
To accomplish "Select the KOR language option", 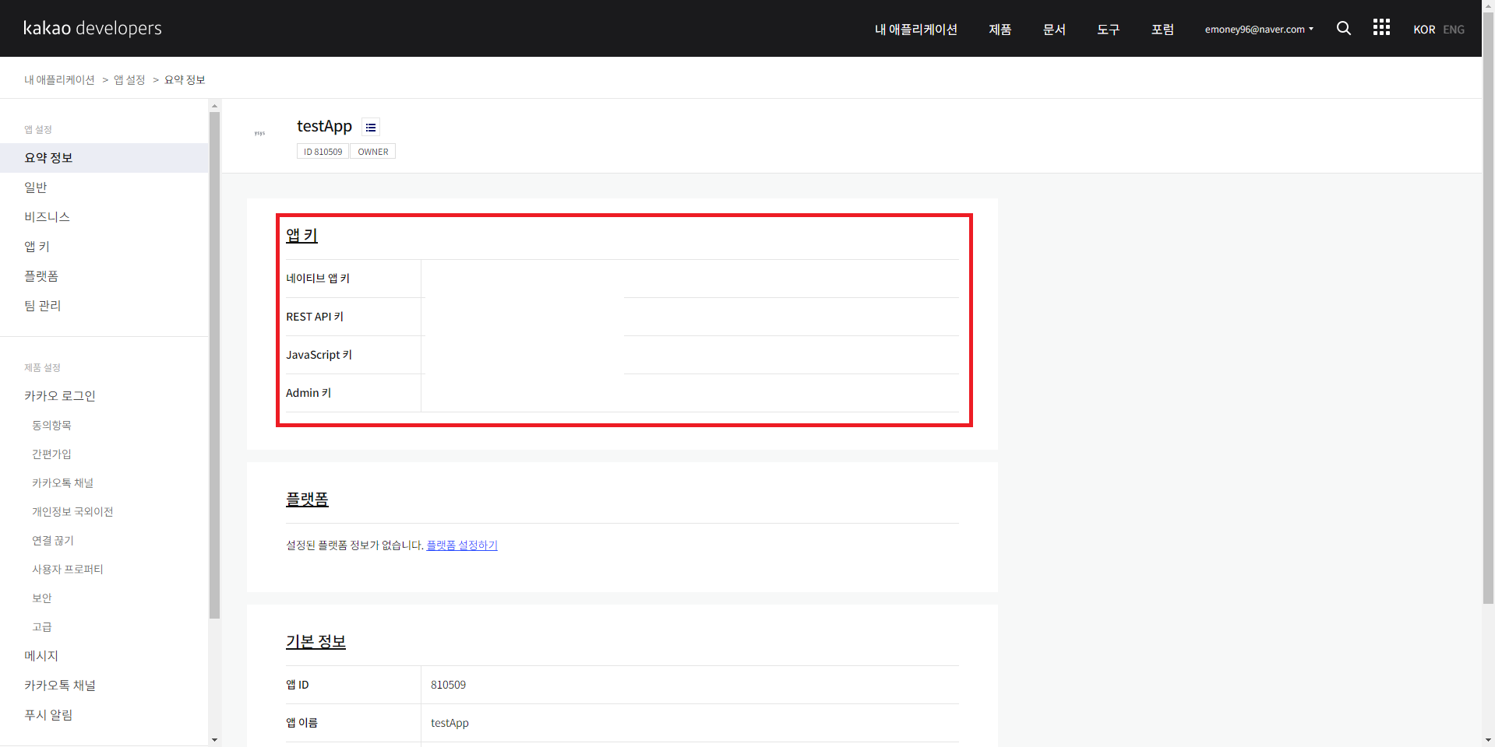I will pos(1424,30).
